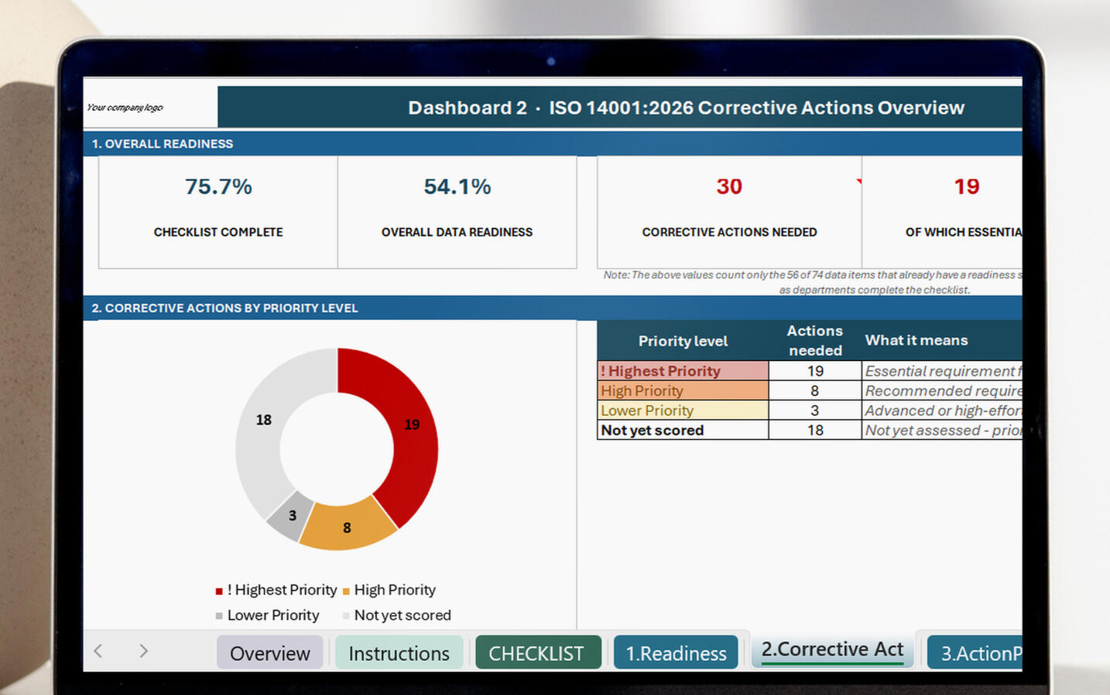Click the Dashboard 2 title banner
Screen dimensions: 1110x695
click(620, 107)
